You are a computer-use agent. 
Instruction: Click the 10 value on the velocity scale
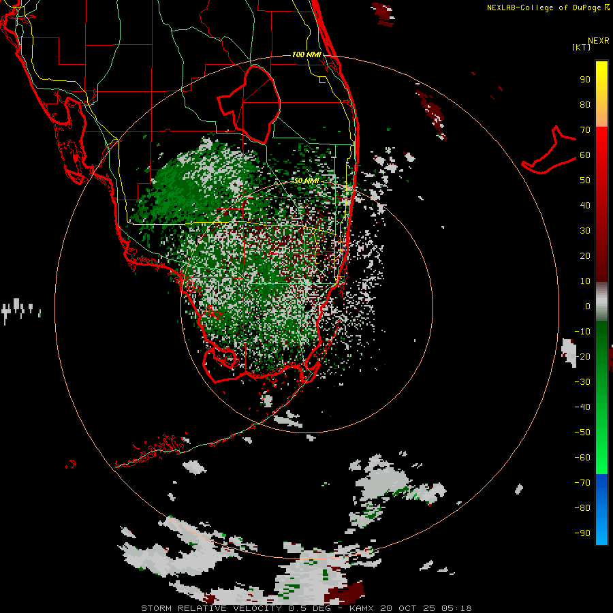(x=585, y=281)
